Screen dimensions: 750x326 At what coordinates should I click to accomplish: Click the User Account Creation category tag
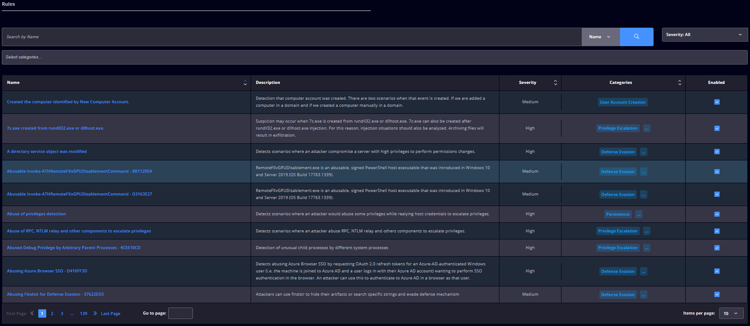click(x=623, y=102)
